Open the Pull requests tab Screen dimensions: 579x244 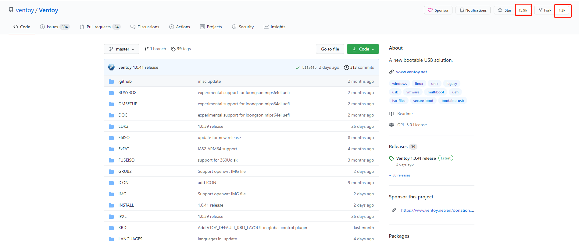click(x=100, y=27)
